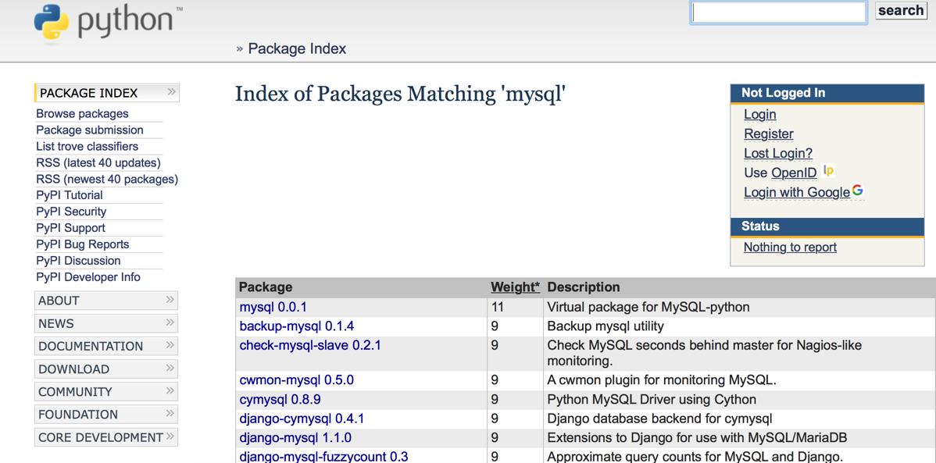
Task: Open List trove classifiers
Action: coord(88,146)
